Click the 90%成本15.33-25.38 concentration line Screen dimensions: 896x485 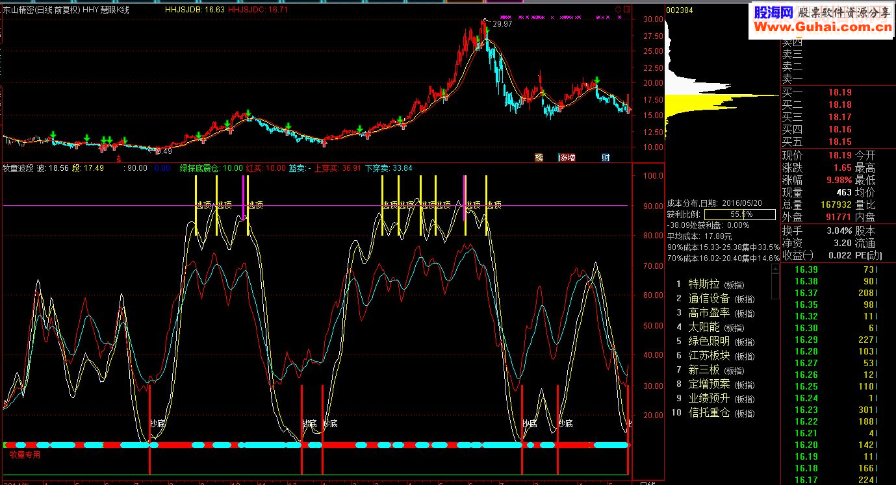coord(723,247)
